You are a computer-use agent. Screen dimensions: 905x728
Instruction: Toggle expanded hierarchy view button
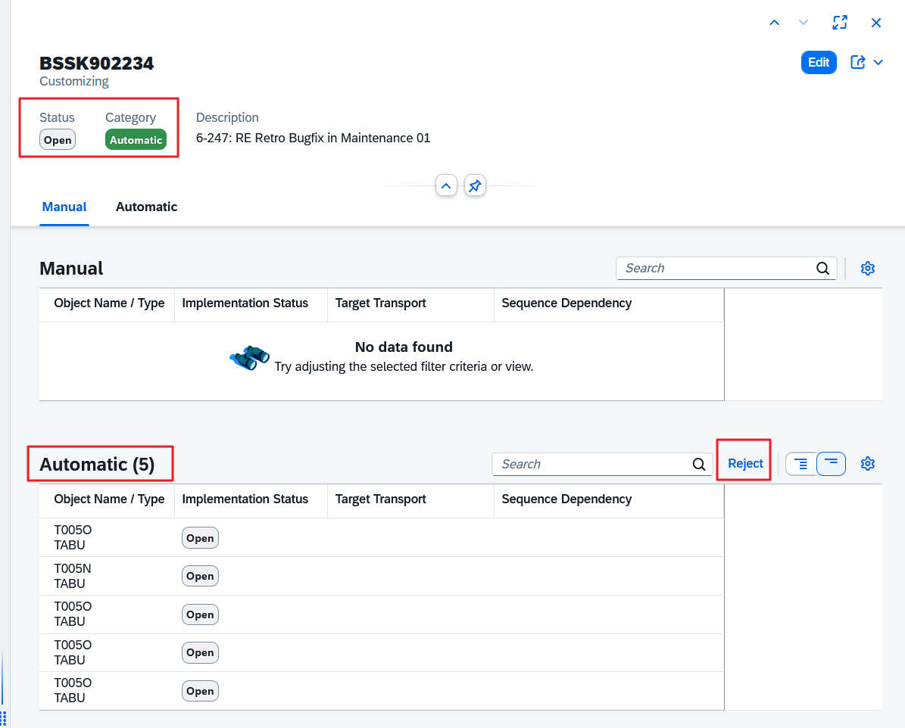tap(801, 464)
